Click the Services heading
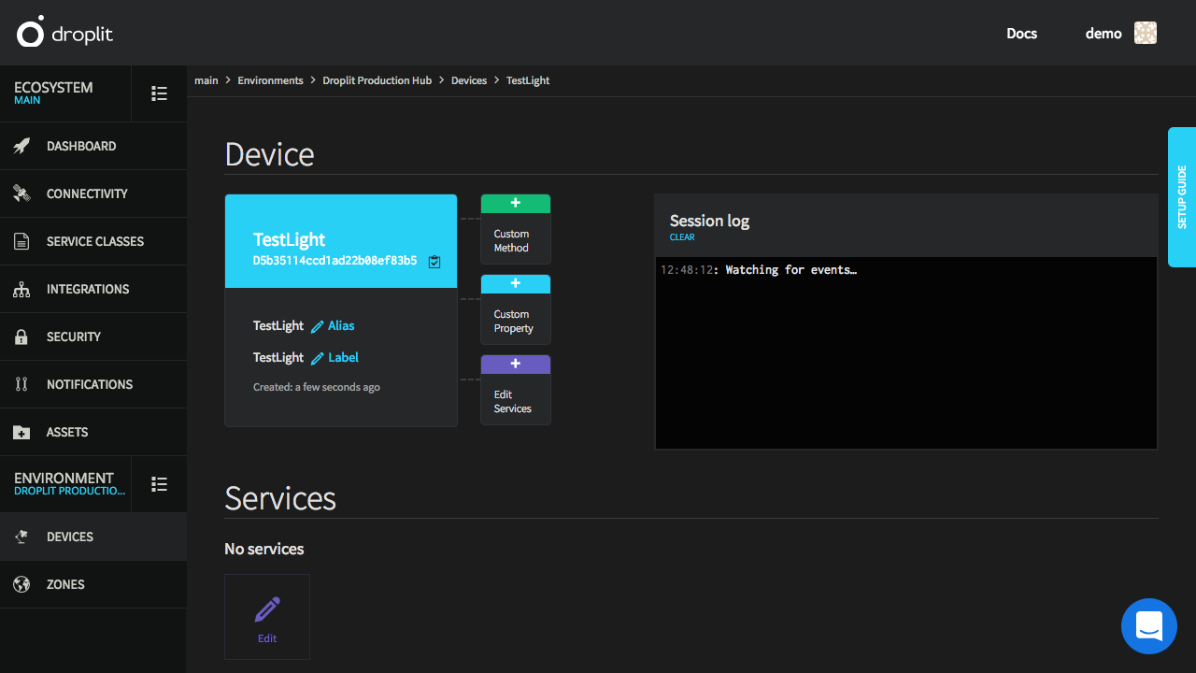The width and height of the screenshot is (1196, 673). 280,498
